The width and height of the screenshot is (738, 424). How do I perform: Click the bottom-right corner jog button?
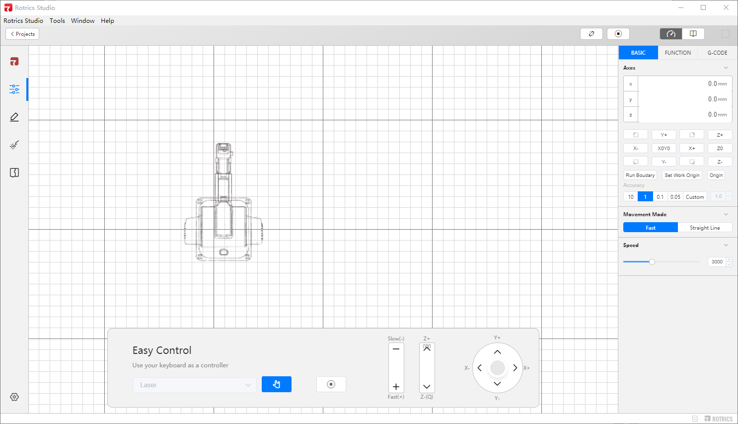692,162
